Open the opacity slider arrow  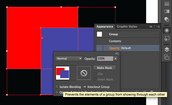(115, 59)
